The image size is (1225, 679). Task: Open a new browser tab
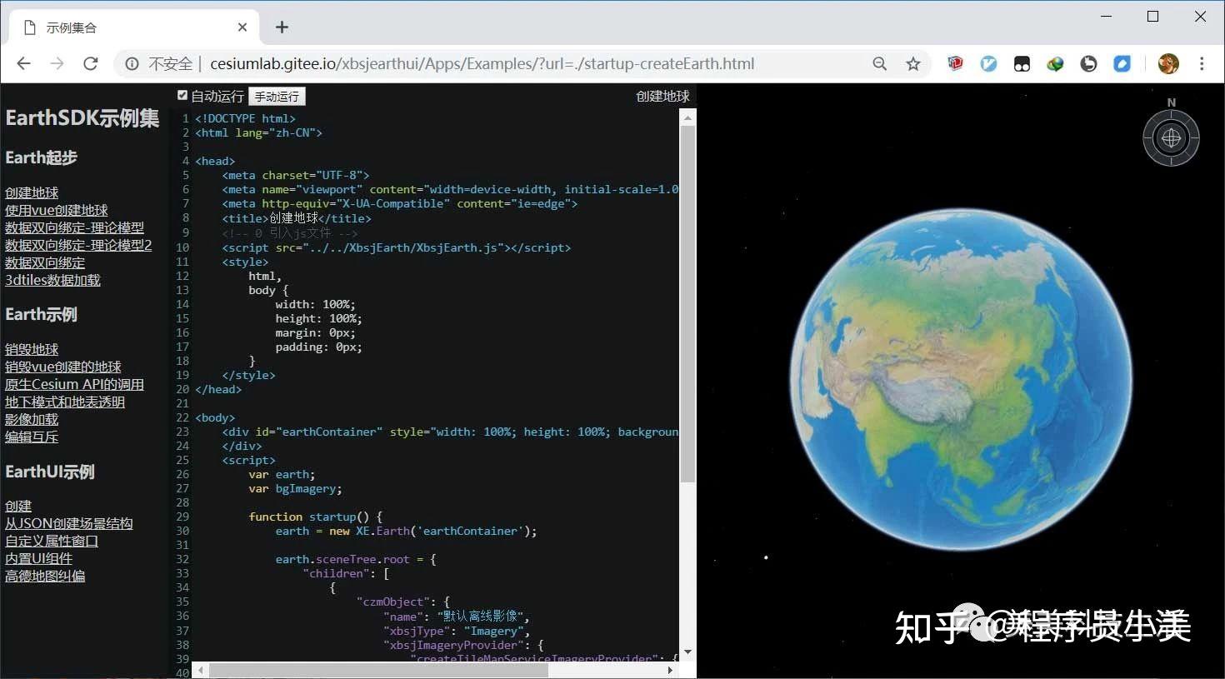pyautogui.click(x=281, y=27)
